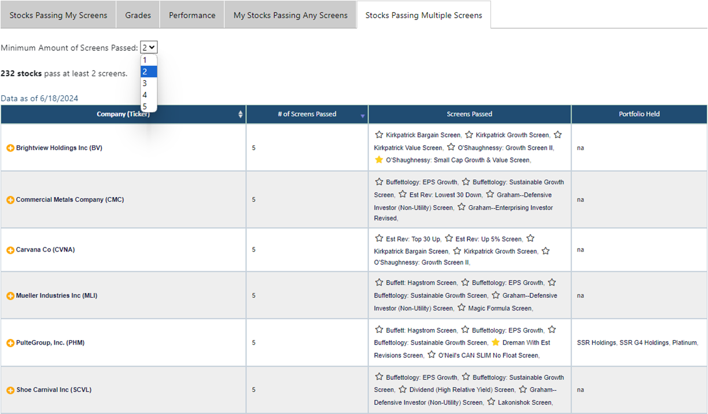Star Buffettology: Sustainable Growth in Shoe Carnival row
This screenshot has height=414, width=708.
click(x=466, y=377)
